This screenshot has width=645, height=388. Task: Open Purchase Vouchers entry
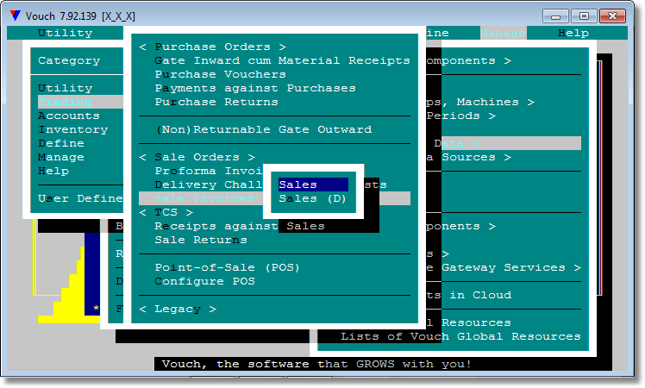click(220, 74)
